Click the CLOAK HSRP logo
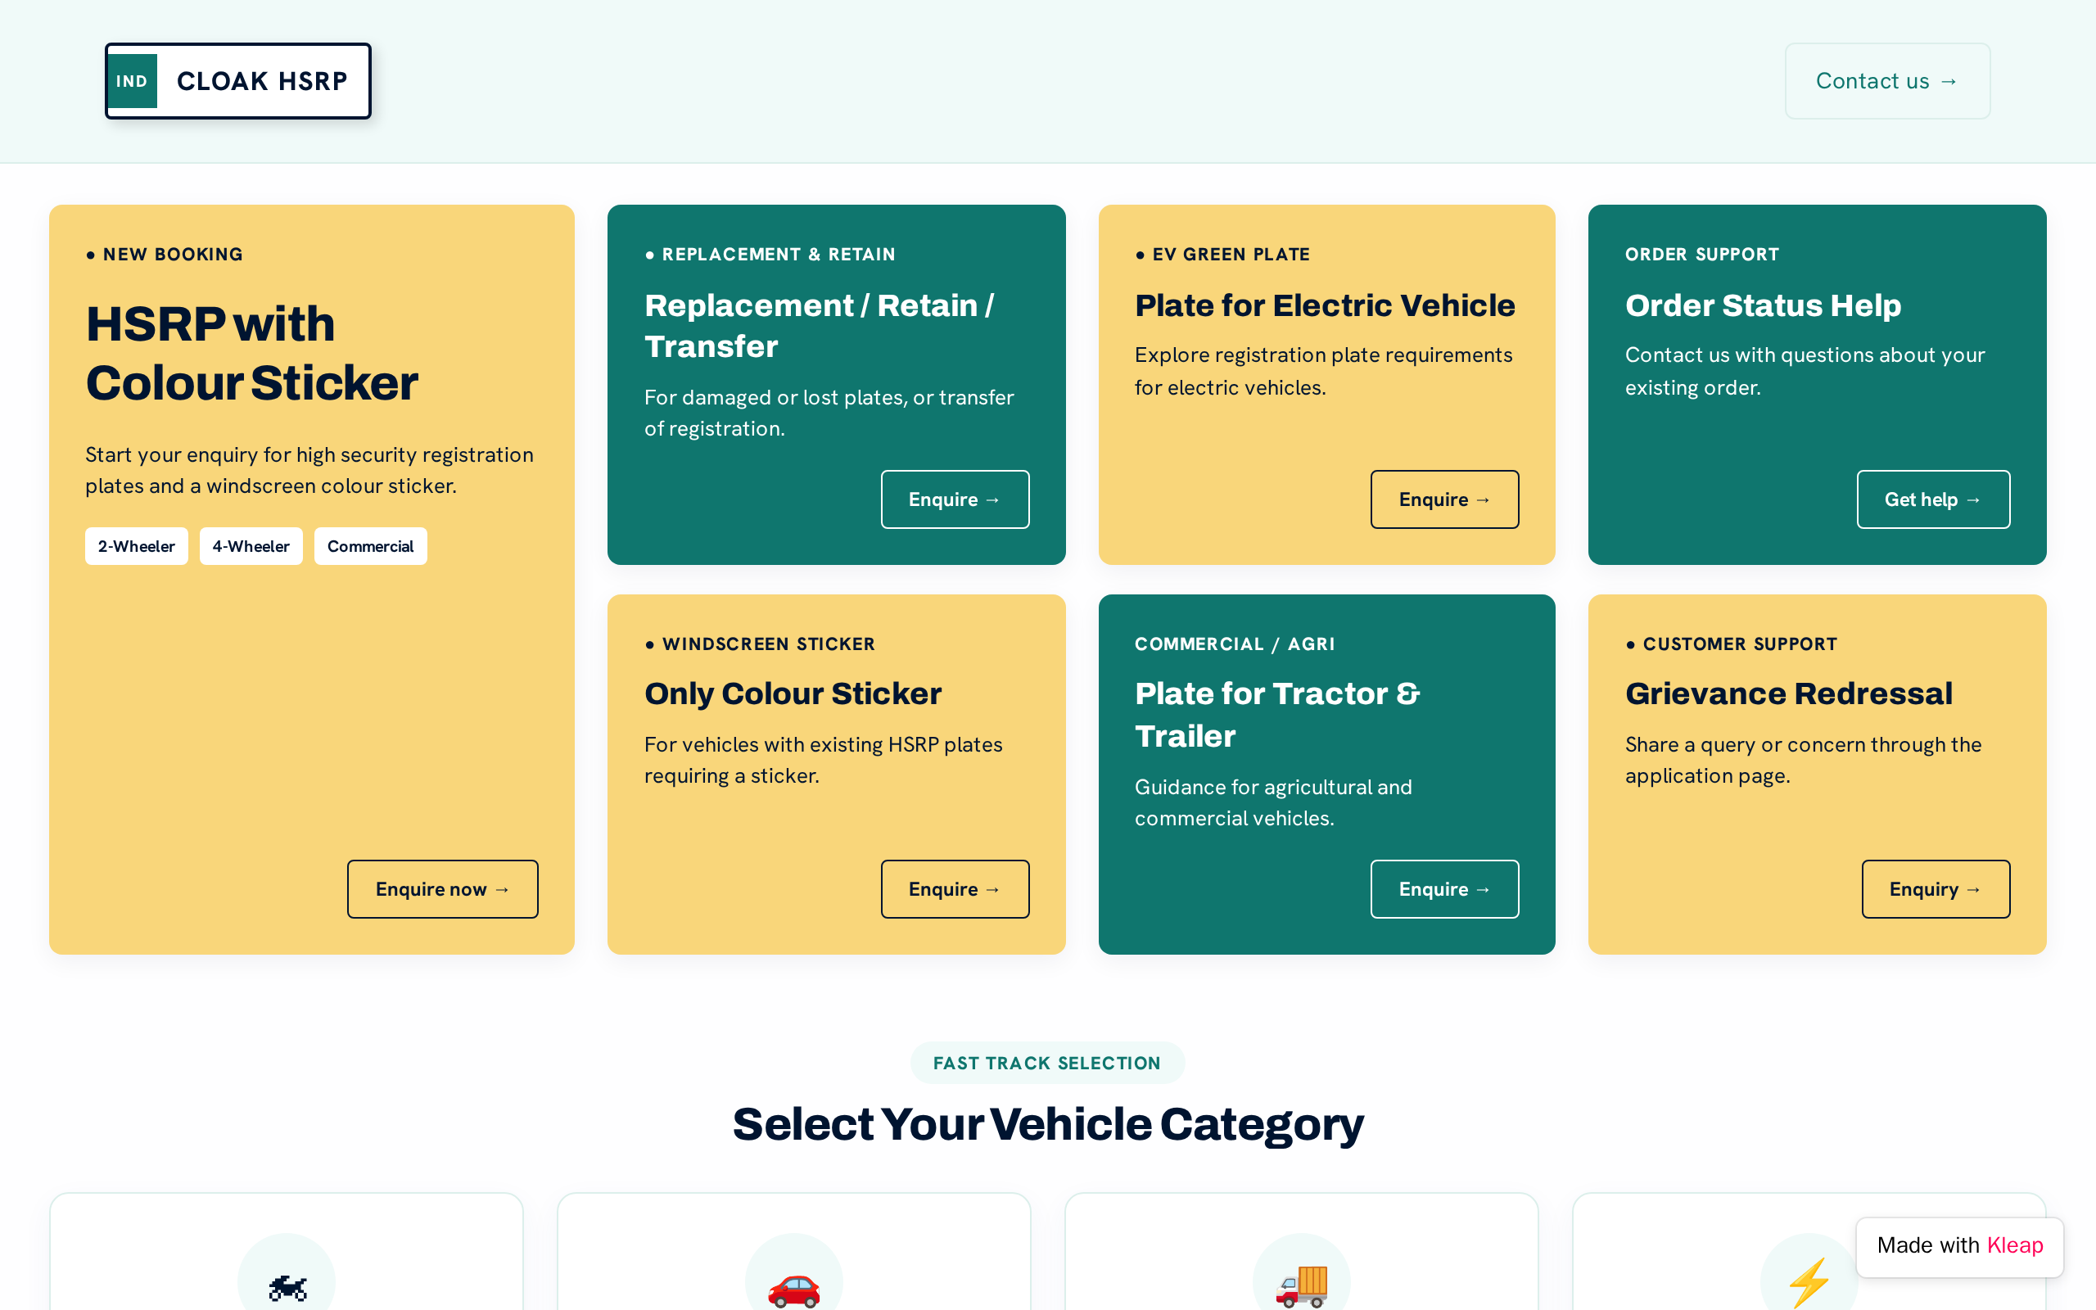The width and height of the screenshot is (2096, 1310). click(238, 81)
